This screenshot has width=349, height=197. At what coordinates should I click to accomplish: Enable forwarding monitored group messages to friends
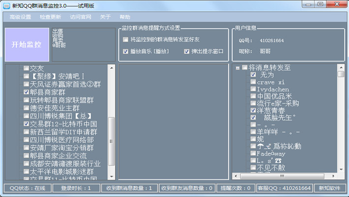coord(126,39)
